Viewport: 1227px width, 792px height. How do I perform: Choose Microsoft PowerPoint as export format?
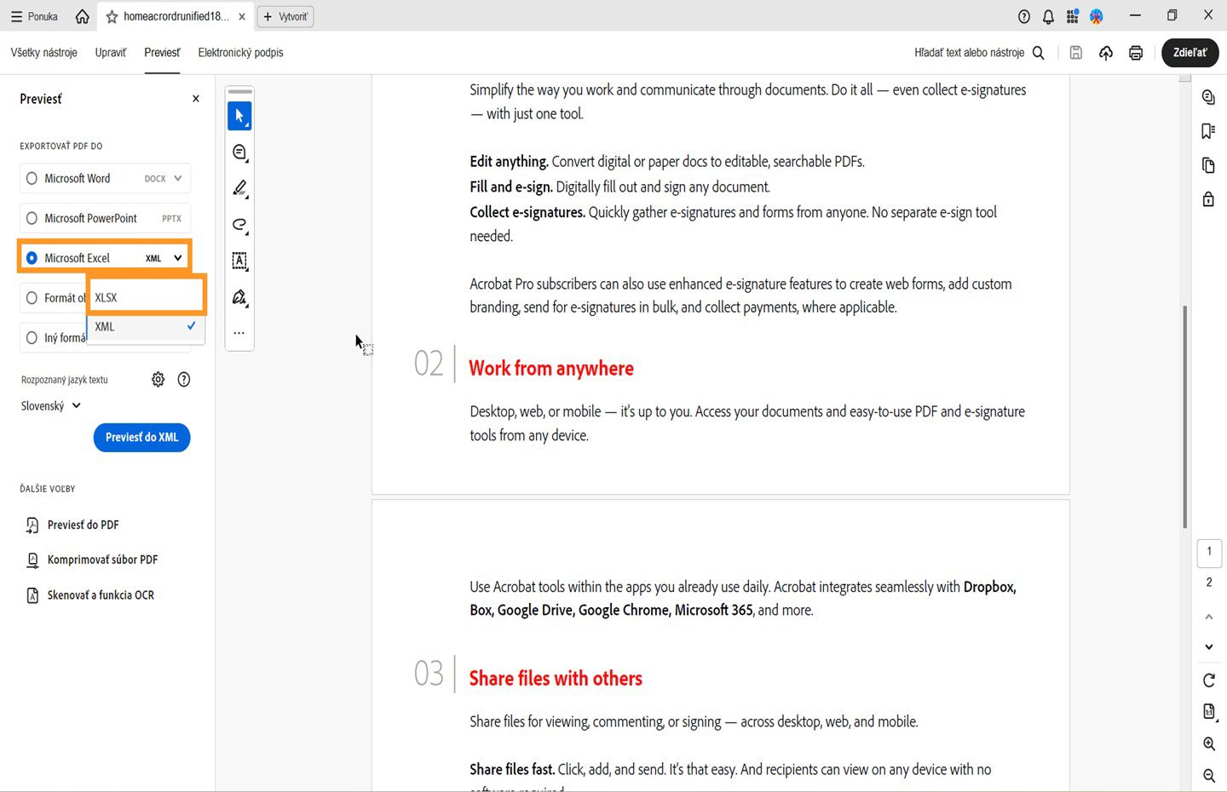click(x=32, y=218)
